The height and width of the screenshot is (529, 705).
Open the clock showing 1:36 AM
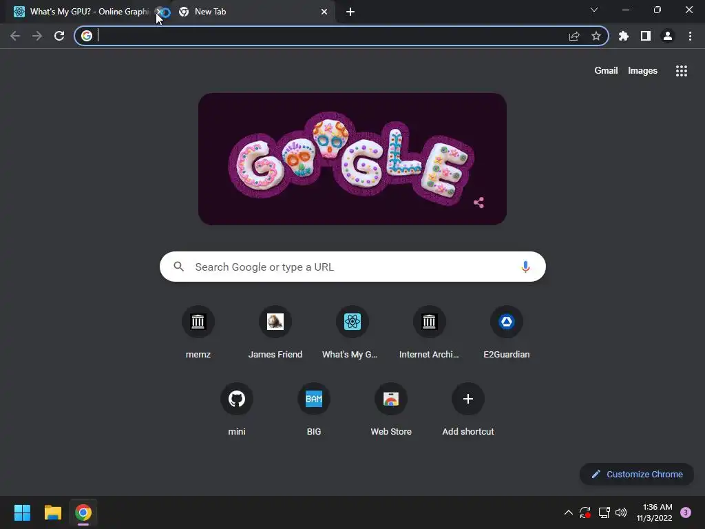654,512
